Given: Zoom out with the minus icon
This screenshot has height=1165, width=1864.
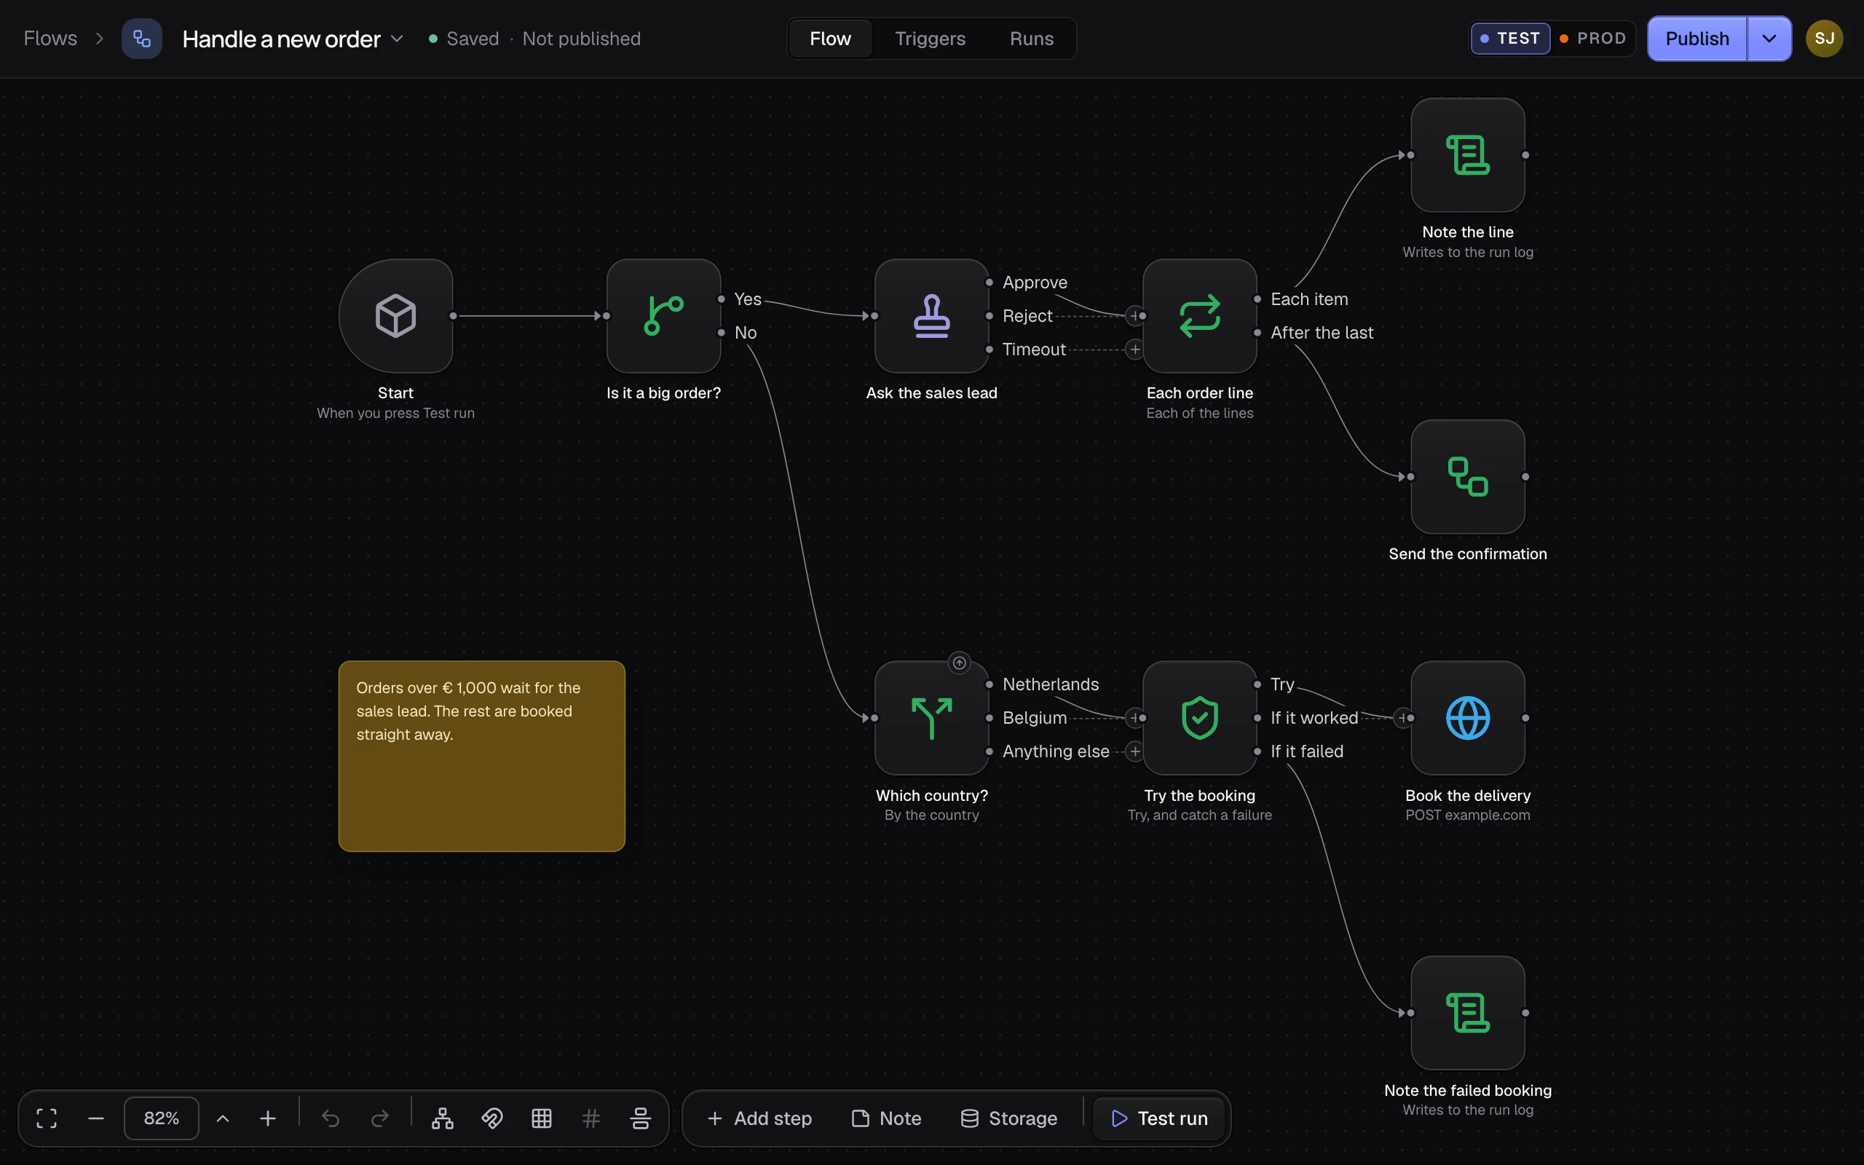Looking at the screenshot, I should pyautogui.click(x=96, y=1118).
